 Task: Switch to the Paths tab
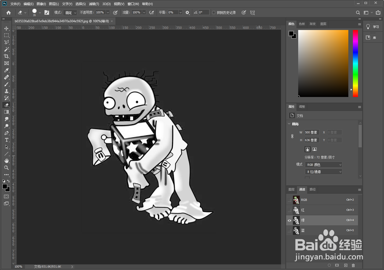point(313,189)
